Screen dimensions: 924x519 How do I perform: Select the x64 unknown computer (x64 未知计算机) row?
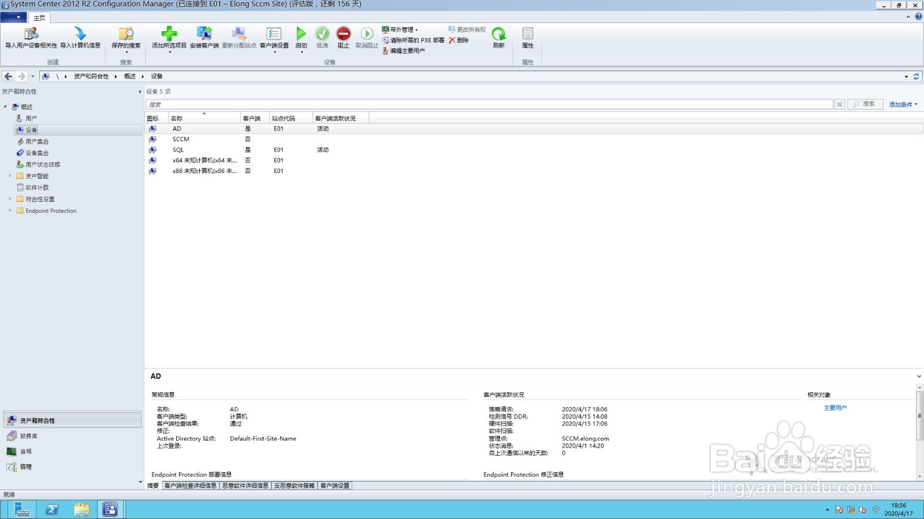pyautogui.click(x=534, y=160)
